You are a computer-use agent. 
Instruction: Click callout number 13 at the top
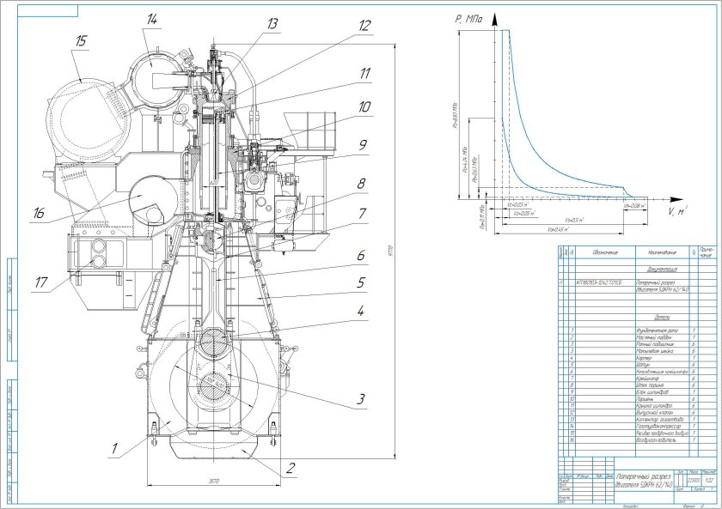[x=273, y=25]
